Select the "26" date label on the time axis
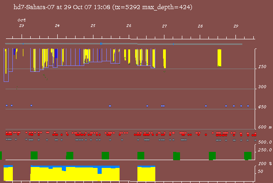Image resolution: width=273 pixels, height=183 pixels. click(x=129, y=26)
